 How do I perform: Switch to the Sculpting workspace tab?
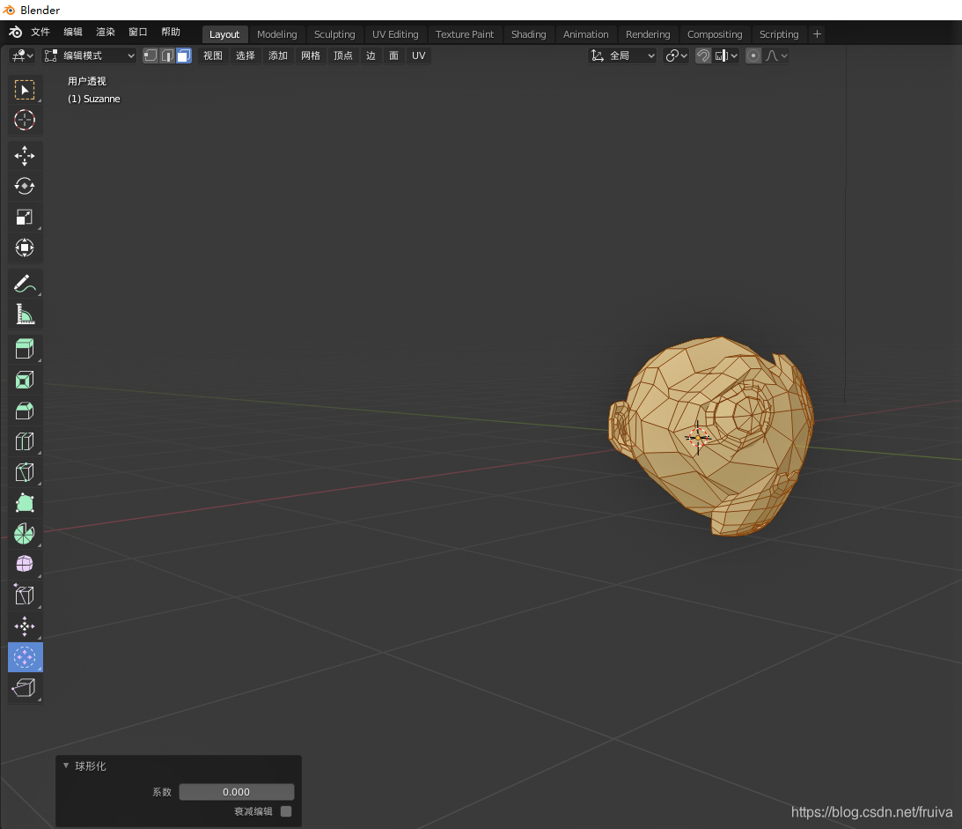334,34
